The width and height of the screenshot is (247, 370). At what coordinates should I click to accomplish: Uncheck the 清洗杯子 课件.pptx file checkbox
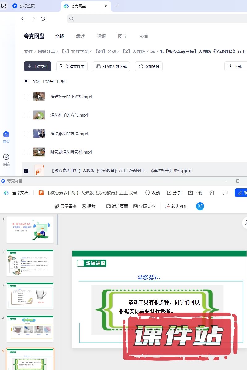[26, 171]
